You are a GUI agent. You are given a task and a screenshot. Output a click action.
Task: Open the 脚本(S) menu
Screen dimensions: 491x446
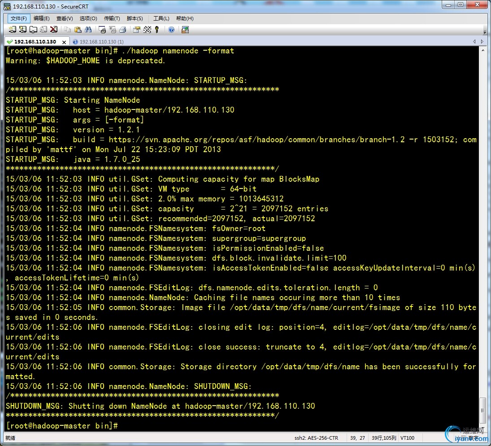pos(135,18)
